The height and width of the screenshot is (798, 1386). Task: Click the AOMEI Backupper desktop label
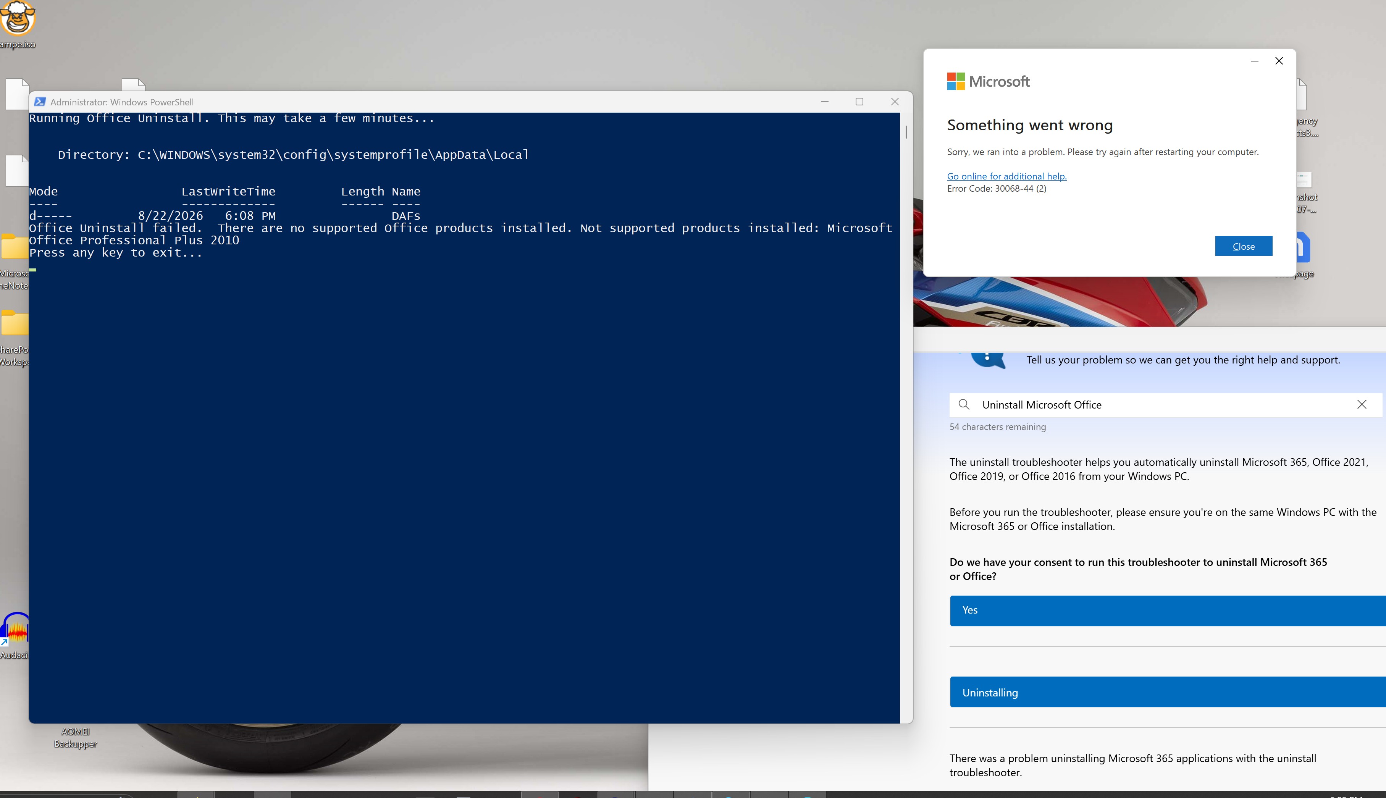(x=76, y=738)
